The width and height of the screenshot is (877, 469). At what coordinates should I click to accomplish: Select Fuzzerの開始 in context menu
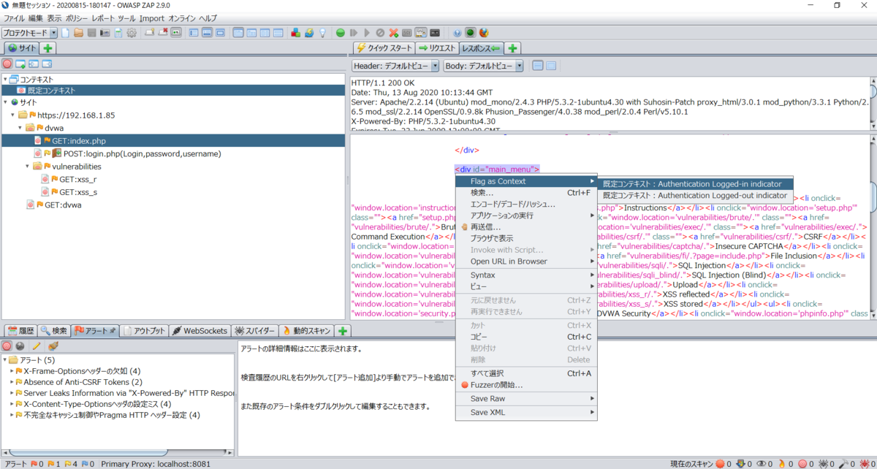tap(526, 385)
